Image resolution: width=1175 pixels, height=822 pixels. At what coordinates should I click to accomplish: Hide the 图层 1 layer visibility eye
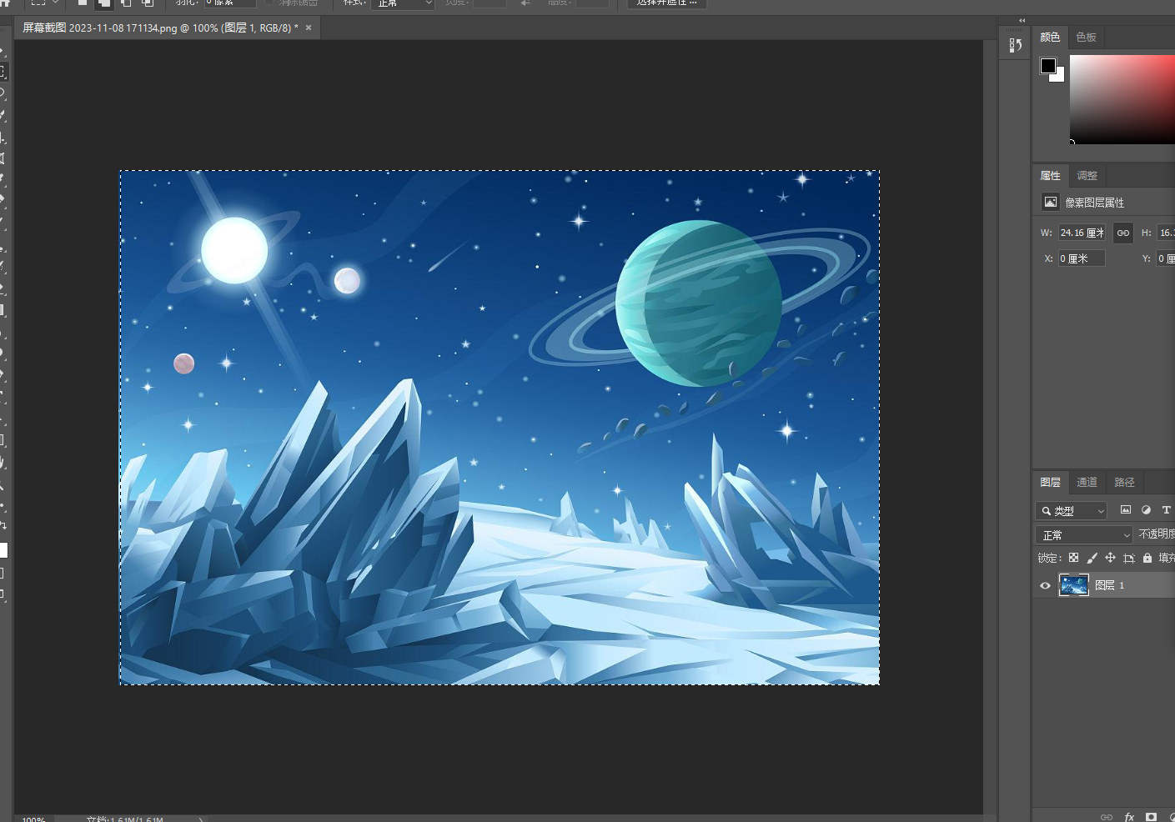1045,585
